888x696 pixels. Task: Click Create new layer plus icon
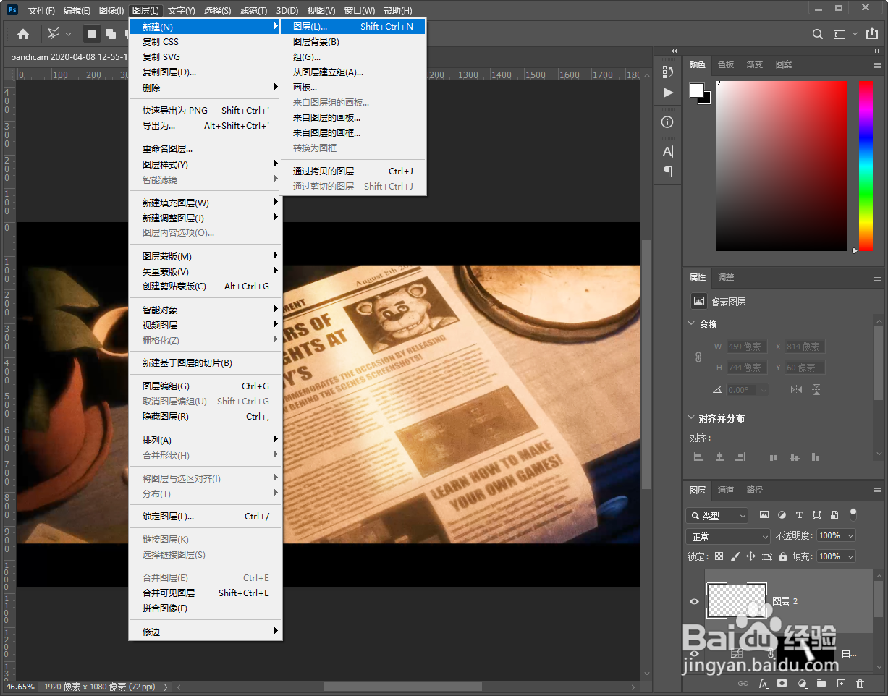pyautogui.click(x=841, y=683)
